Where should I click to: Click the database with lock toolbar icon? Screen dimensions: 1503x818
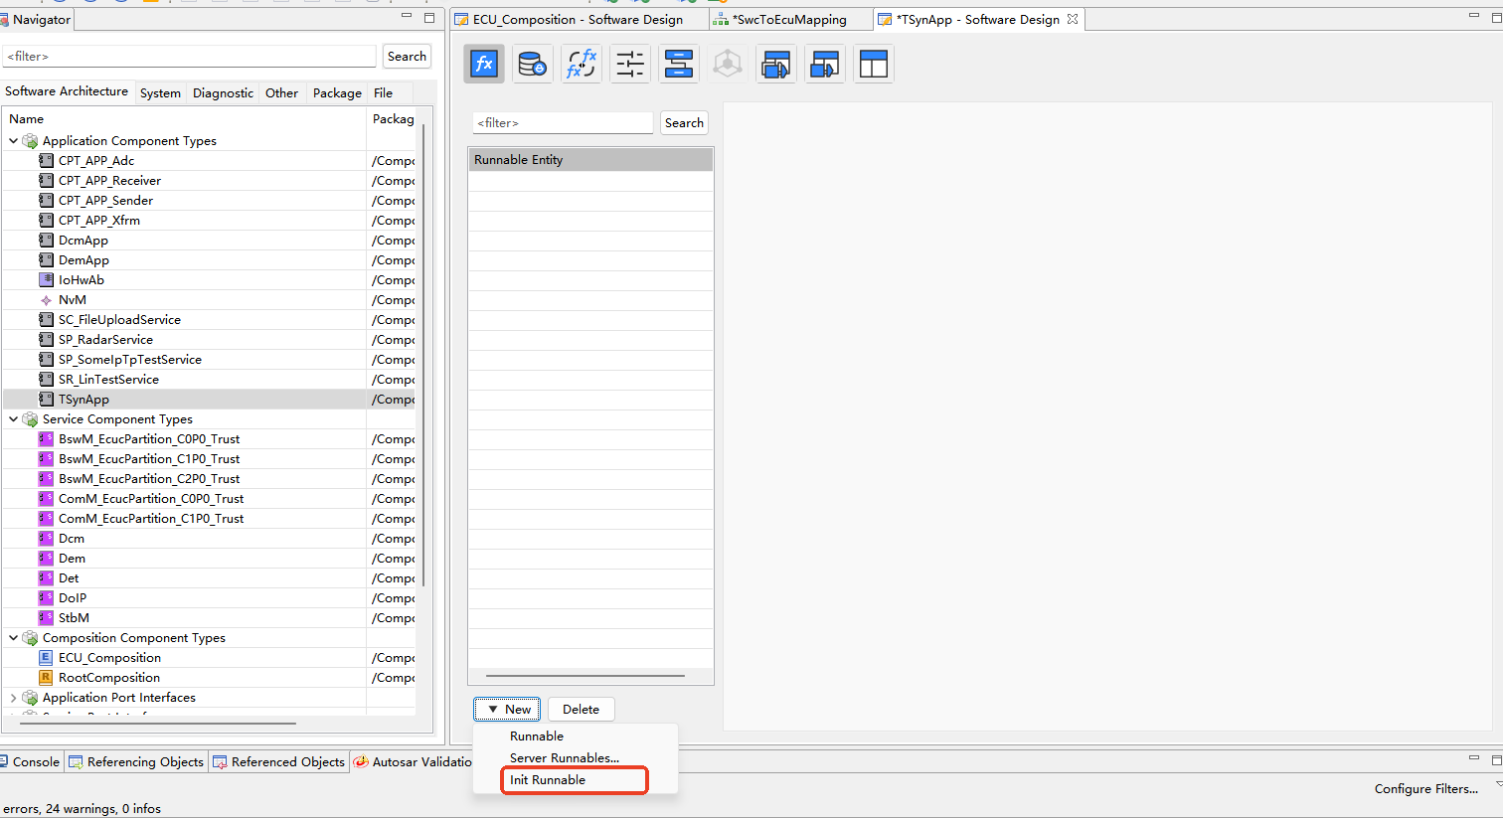point(533,65)
